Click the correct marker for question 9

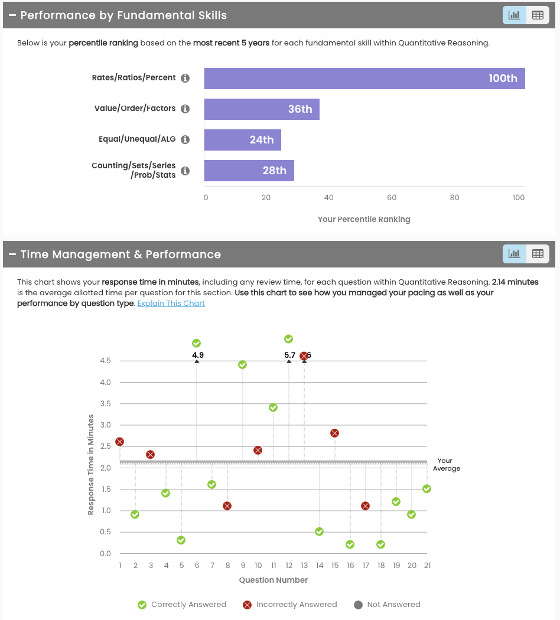click(242, 365)
